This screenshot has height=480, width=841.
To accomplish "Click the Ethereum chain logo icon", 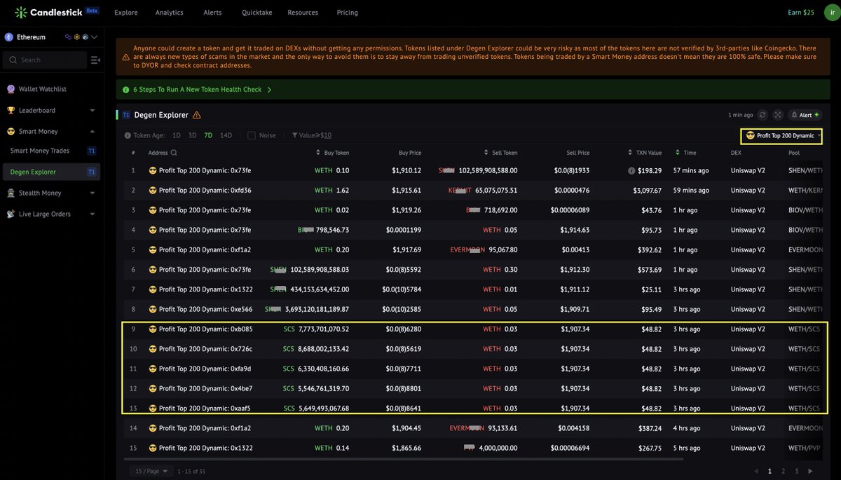I will [x=10, y=37].
